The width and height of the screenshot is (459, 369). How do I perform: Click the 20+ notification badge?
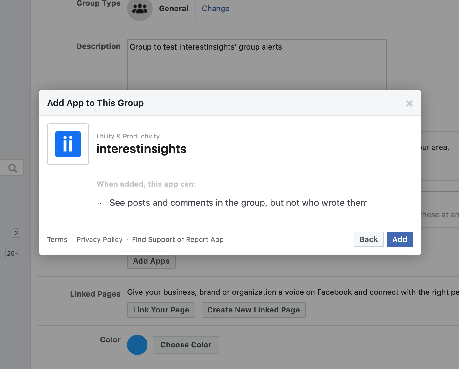click(x=13, y=253)
